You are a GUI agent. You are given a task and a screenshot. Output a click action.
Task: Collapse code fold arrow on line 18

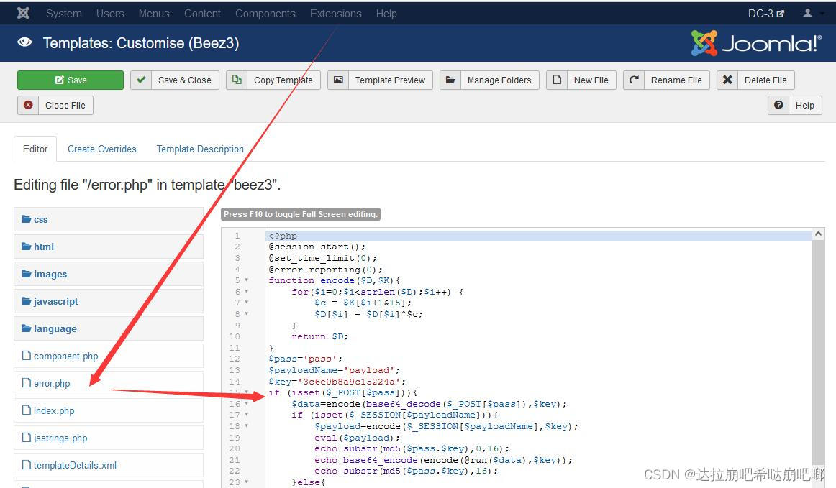[246, 425]
